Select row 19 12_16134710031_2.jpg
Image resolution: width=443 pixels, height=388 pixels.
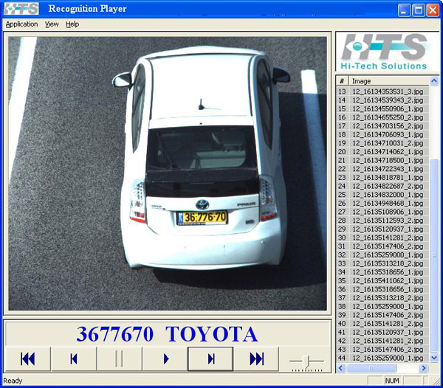click(382, 143)
